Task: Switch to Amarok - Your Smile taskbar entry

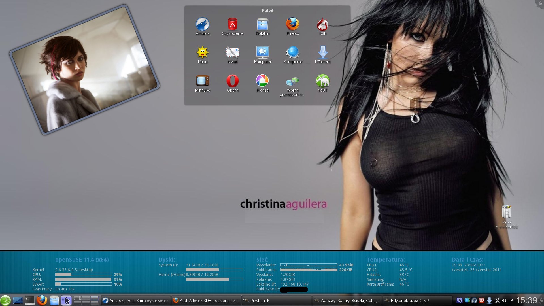Action: coord(136,301)
